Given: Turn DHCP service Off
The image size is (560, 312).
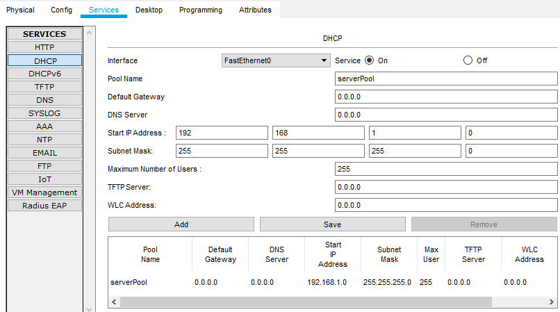Looking at the screenshot, I should click(468, 60).
